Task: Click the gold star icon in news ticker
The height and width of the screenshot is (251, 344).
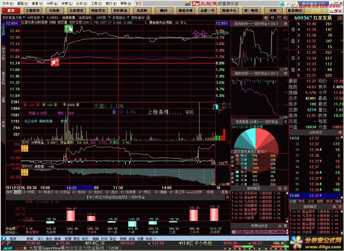Action: click(x=25, y=248)
